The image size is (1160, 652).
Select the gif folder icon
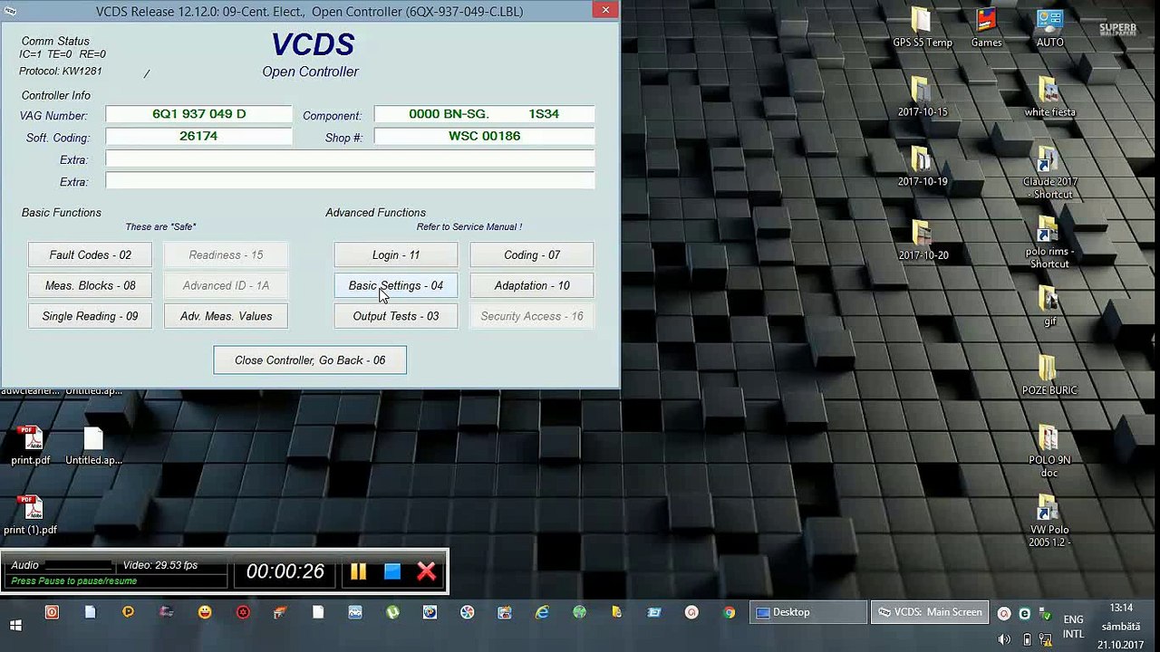pos(1049,307)
